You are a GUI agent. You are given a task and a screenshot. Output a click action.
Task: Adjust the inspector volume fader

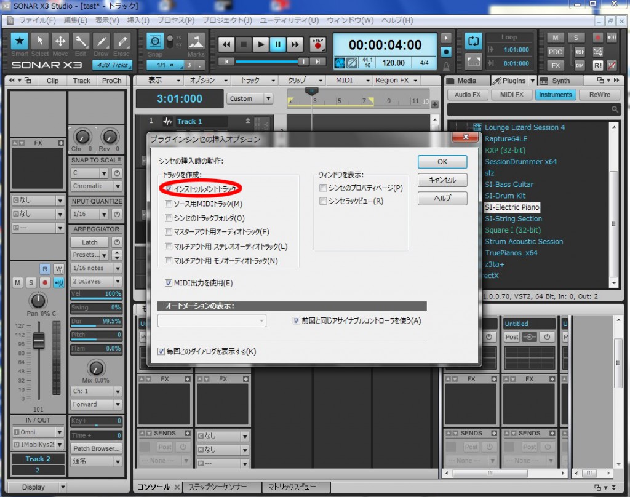[39, 341]
